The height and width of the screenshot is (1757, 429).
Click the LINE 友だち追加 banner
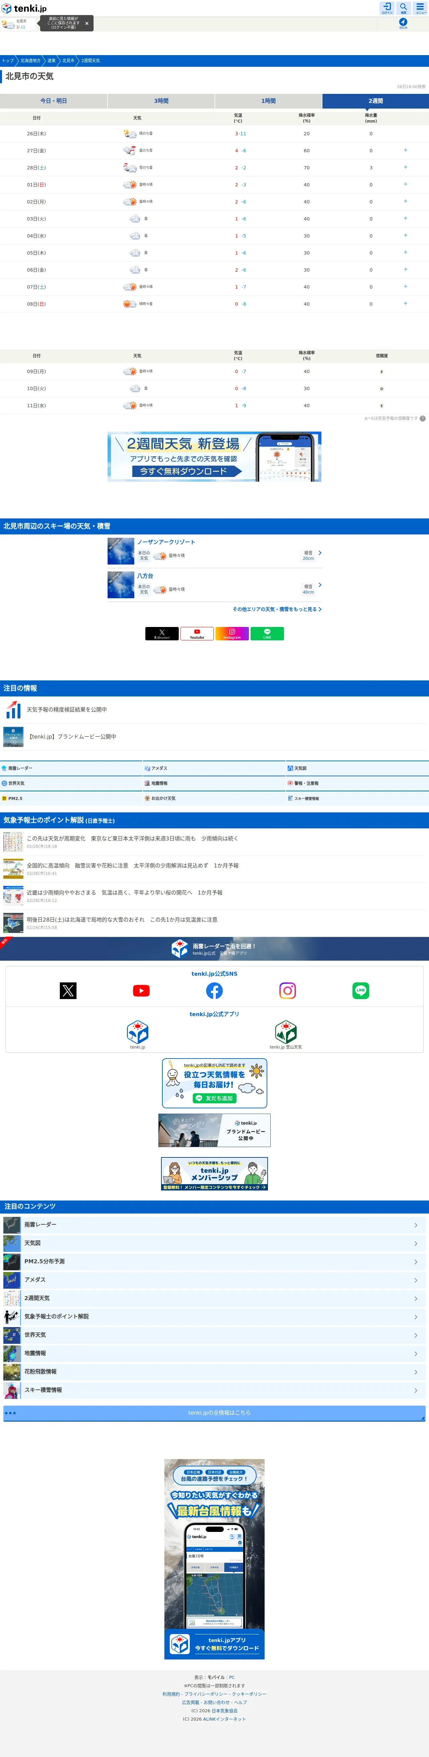coord(214,1083)
